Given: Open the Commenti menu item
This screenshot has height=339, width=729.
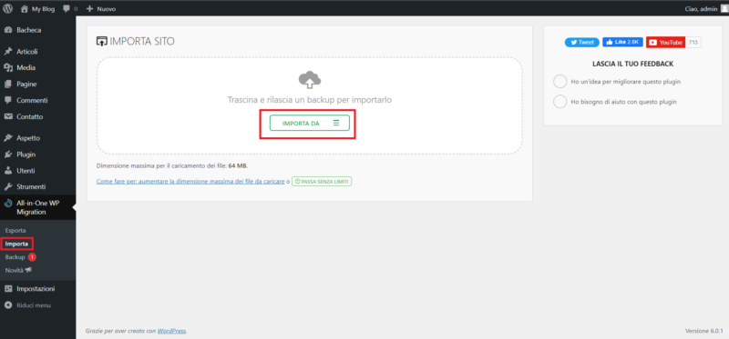Looking at the screenshot, I should click(32, 100).
